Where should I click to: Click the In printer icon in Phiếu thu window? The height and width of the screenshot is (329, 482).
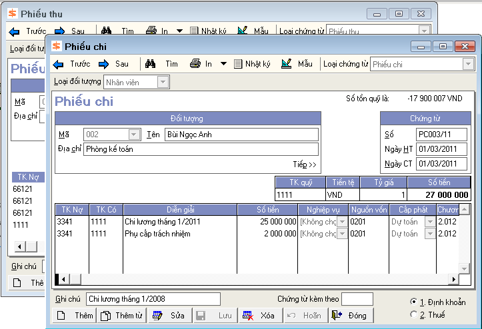click(151, 31)
